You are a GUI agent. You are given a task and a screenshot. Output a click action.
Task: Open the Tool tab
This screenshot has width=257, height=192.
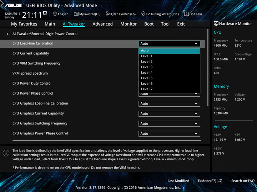click(x=165, y=24)
